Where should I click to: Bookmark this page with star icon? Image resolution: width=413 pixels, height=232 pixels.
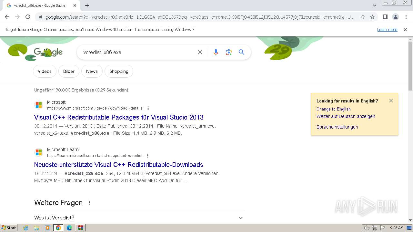pyautogui.click(x=372, y=17)
